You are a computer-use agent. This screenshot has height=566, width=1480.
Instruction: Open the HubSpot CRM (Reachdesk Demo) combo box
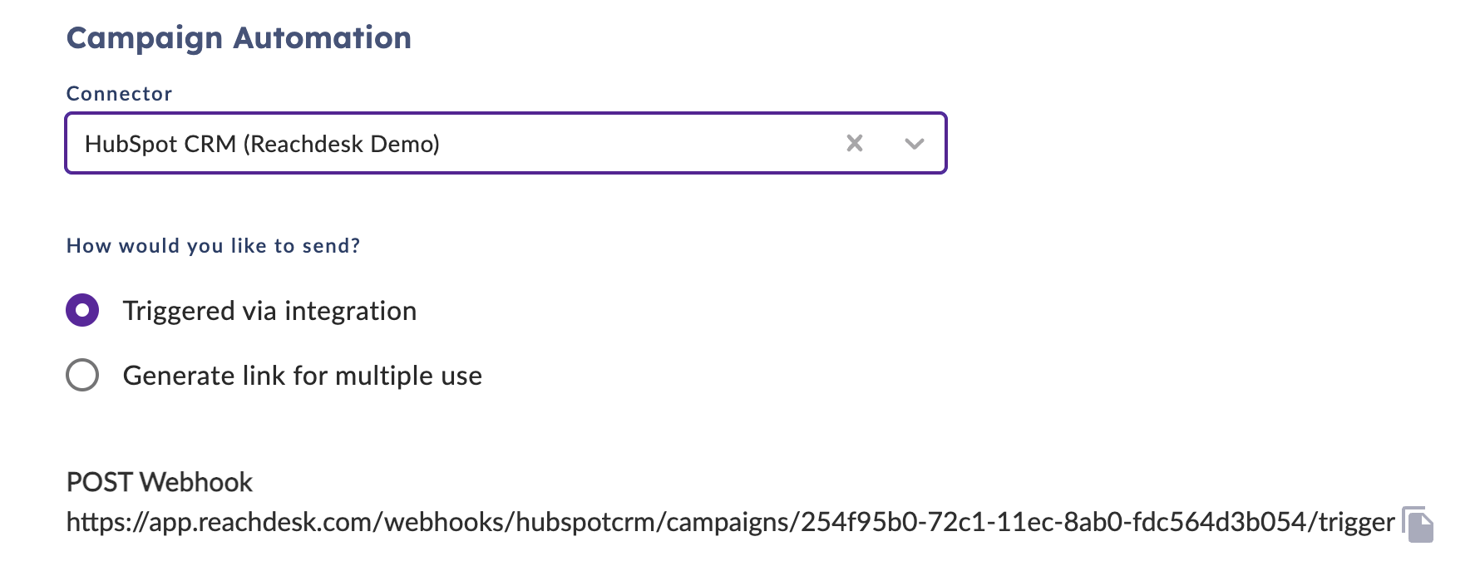tap(506, 143)
